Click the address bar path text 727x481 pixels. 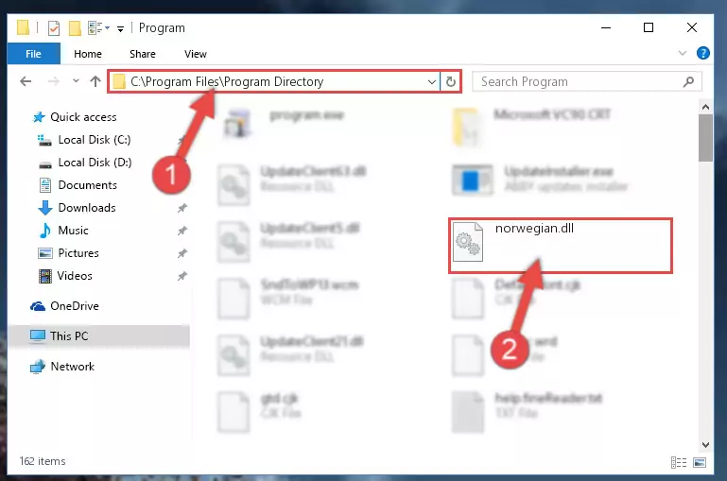pyautogui.click(x=227, y=81)
